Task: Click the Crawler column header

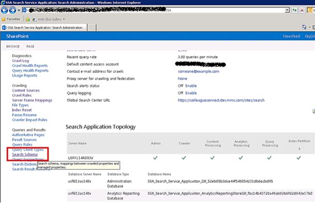Action: point(184,144)
